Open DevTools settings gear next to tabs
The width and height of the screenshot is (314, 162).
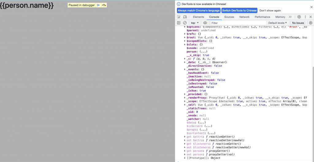(x=299, y=17)
